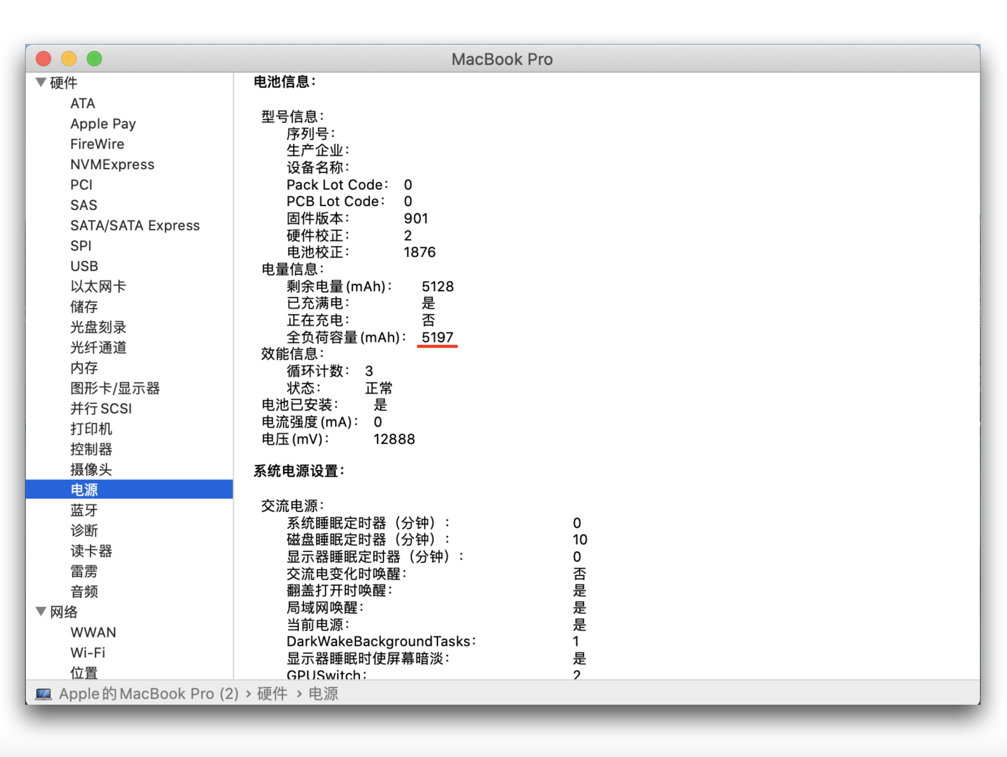The height and width of the screenshot is (757, 1007).
Task: Open the 储存 sidebar entry
Action: point(84,306)
